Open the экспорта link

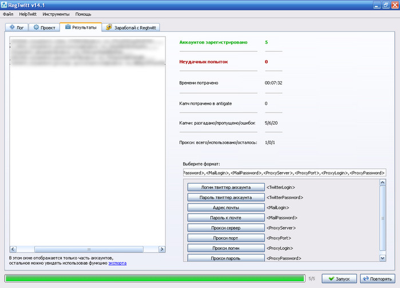pos(117,263)
